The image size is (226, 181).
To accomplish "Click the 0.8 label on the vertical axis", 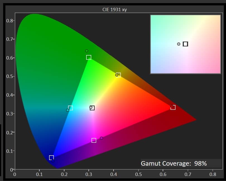I will pos(9,21).
